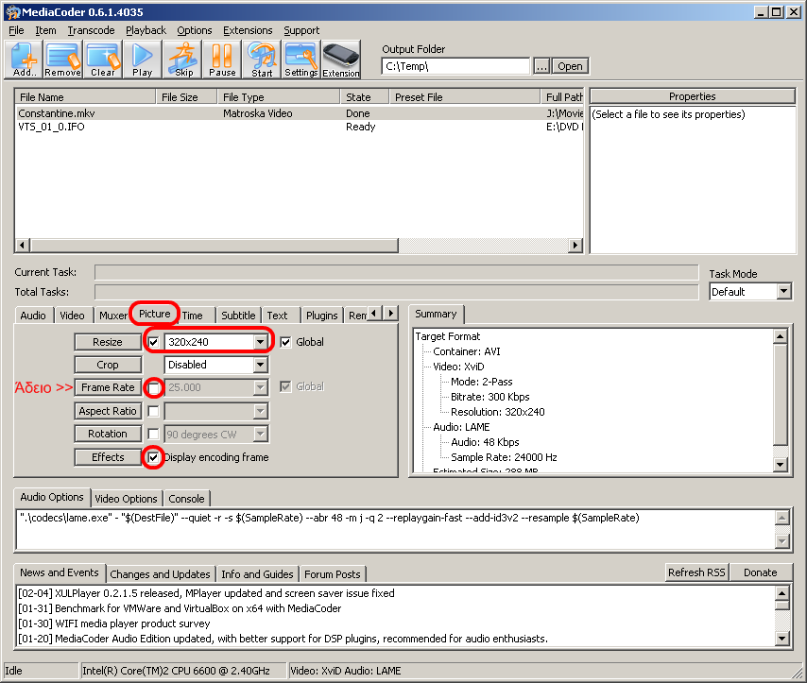
Task: Click the Donate button
Action: pyautogui.click(x=760, y=572)
